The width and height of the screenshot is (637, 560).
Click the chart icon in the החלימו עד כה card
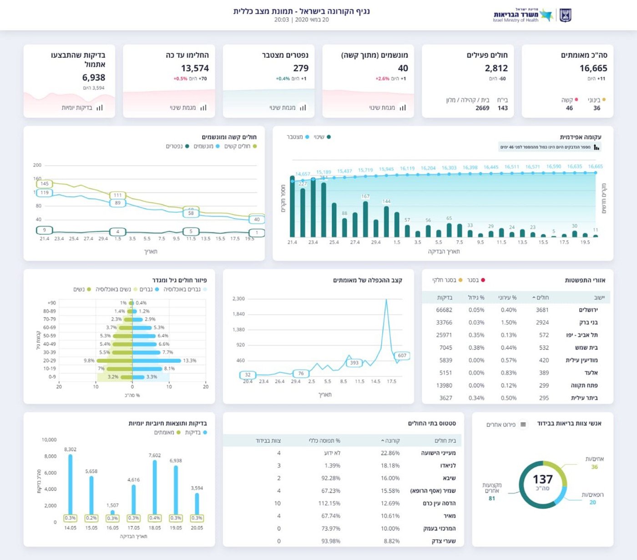point(203,108)
